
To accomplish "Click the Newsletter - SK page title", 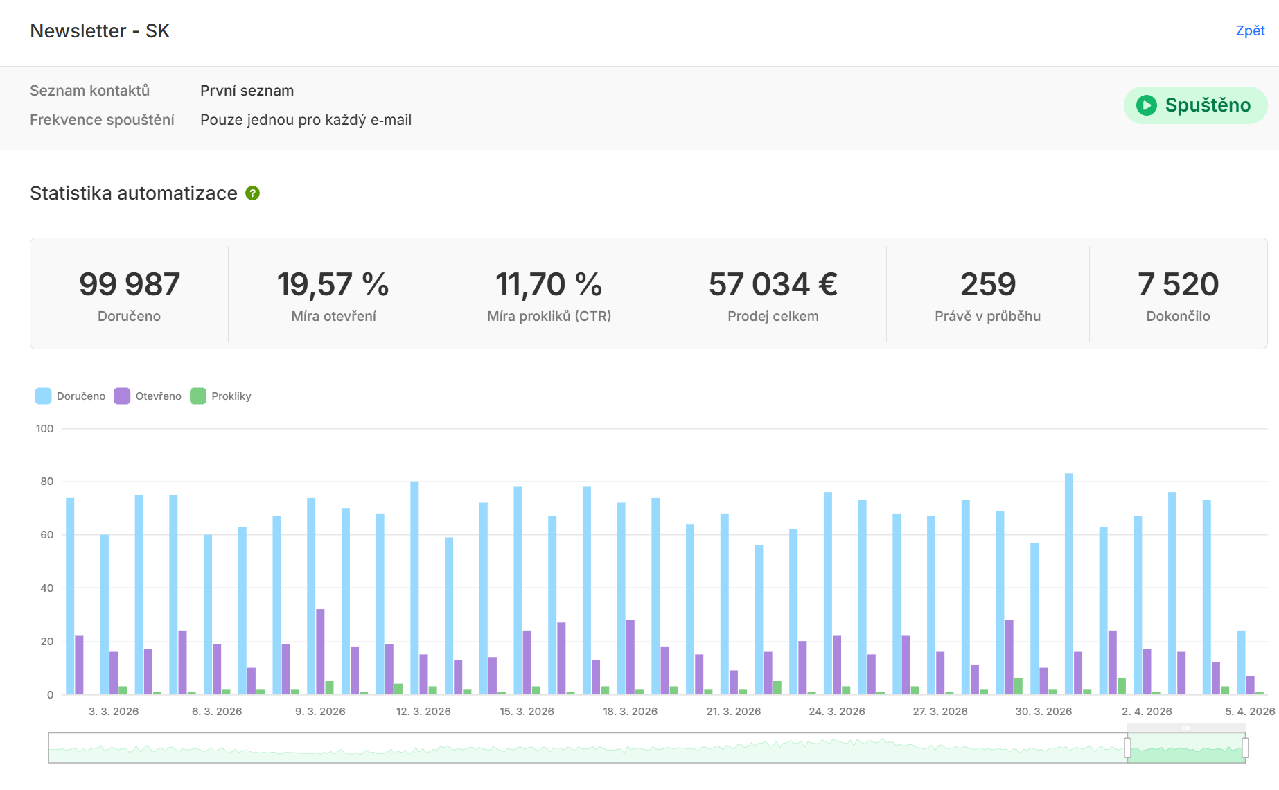I will click(100, 31).
